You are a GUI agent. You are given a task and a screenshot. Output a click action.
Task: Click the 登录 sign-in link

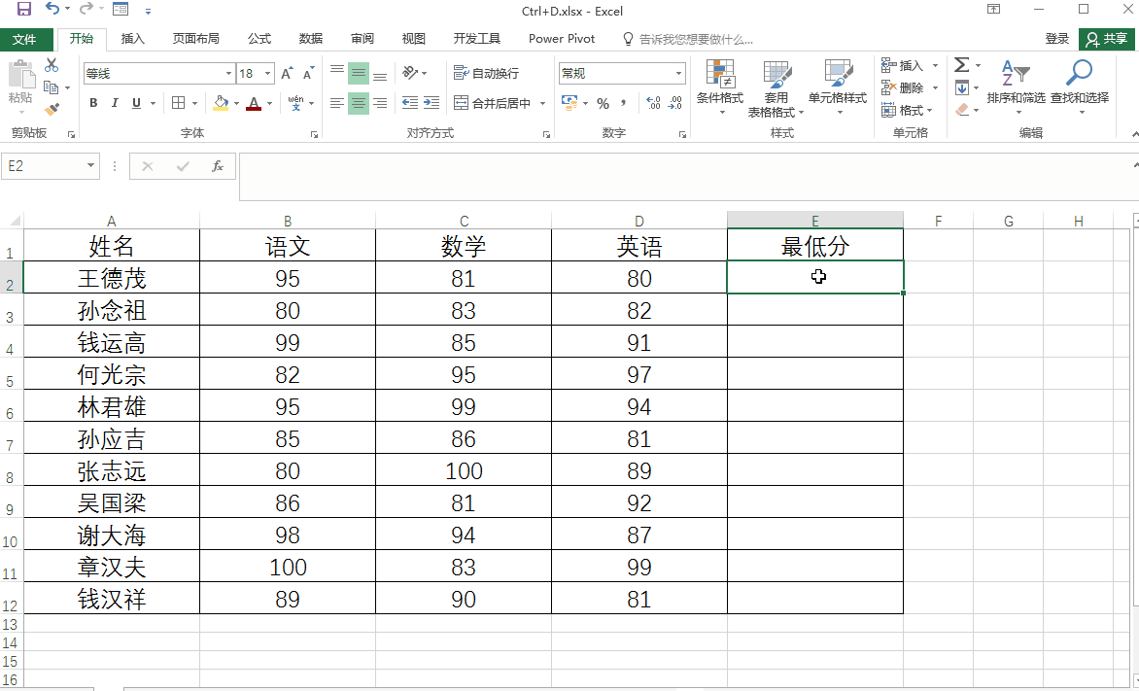(x=1057, y=39)
